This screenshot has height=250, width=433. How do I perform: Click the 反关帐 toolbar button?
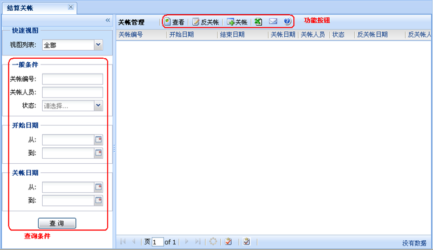[205, 22]
